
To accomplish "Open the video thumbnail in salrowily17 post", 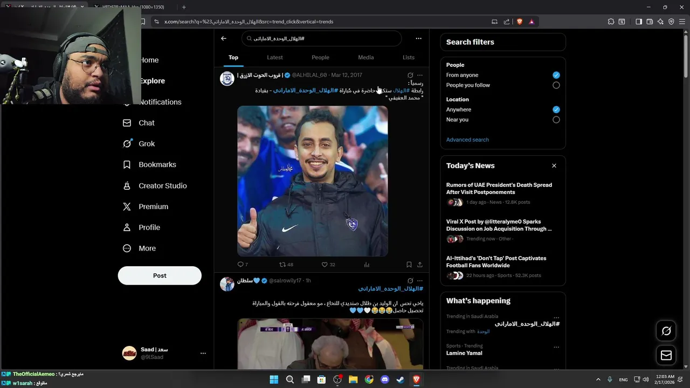I will point(330,344).
